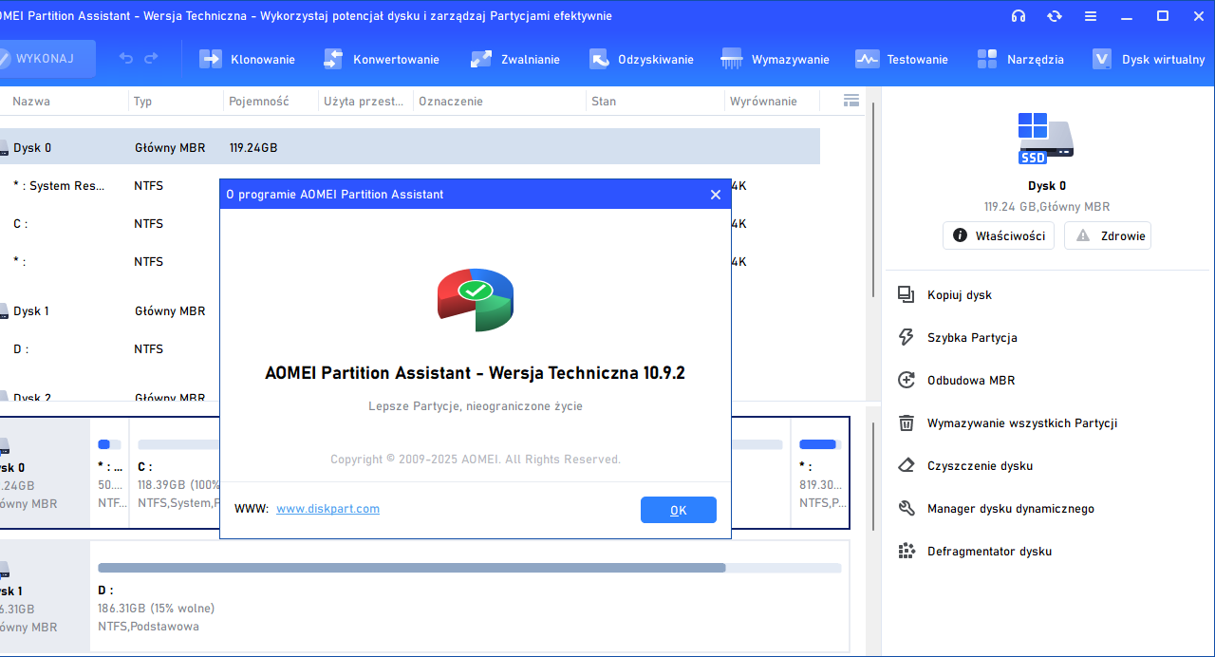Click Defragmentator dysku icon
Viewport: 1215px width, 657px height.
[907, 551]
